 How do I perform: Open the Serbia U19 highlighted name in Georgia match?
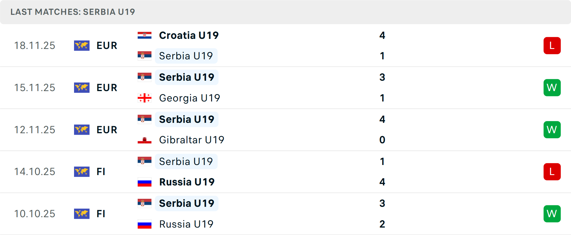(186, 77)
